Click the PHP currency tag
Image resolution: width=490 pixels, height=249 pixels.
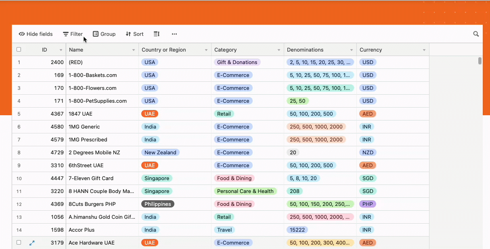pos(367,204)
